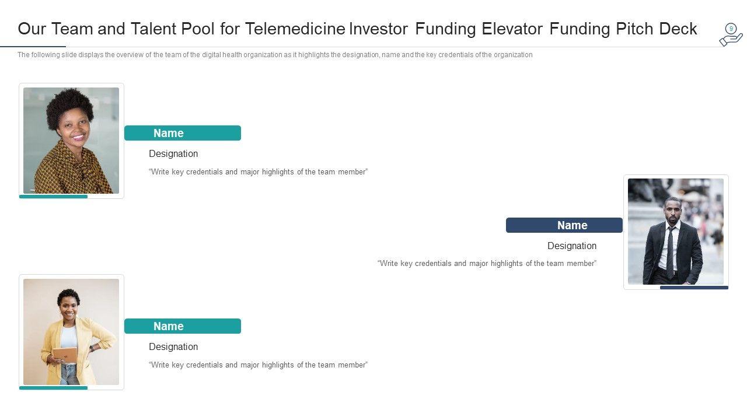Click teal accent bar under patterned-top woman's photo
This screenshot has height=420, width=747.
coord(53,197)
